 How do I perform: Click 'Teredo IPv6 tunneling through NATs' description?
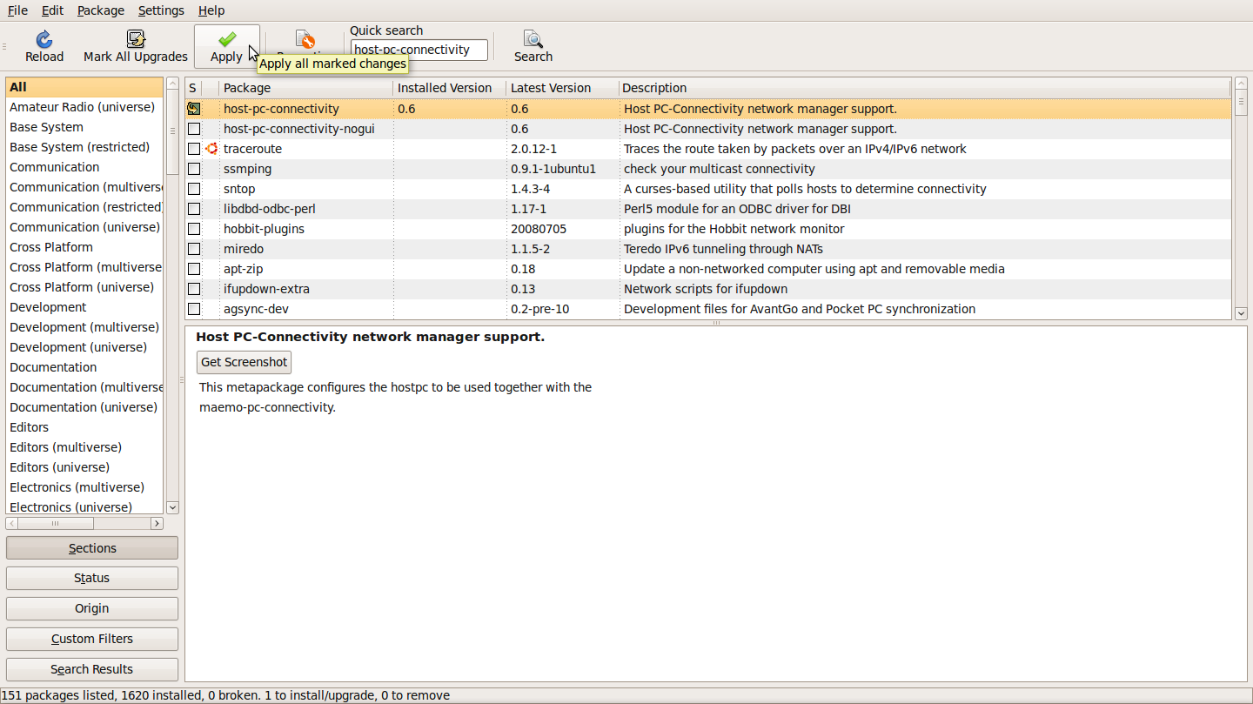[x=723, y=249]
